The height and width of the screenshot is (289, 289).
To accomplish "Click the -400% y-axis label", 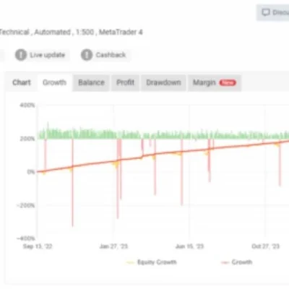I will 26,238.
